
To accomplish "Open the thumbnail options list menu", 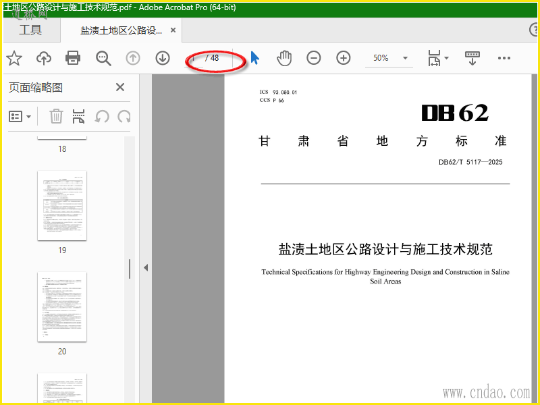I will point(20,116).
